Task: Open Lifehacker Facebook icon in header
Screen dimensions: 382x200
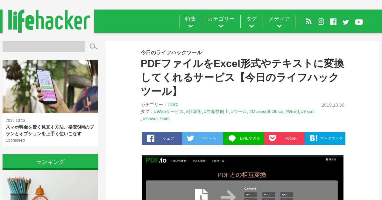Action: [x=333, y=22]
